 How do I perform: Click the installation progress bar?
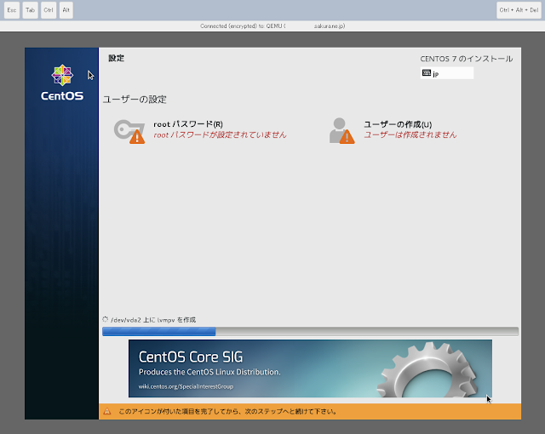310,332
